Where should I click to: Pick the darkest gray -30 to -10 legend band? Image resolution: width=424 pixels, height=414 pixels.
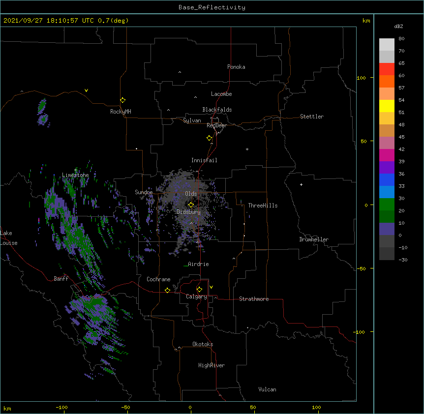387,254
